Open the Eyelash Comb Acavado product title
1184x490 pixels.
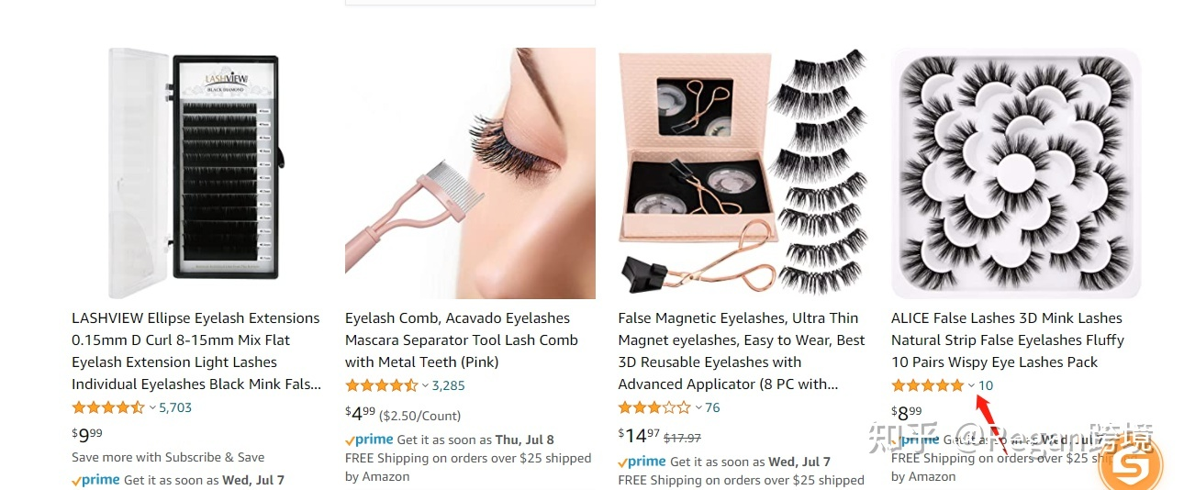[x=462, y=340]
